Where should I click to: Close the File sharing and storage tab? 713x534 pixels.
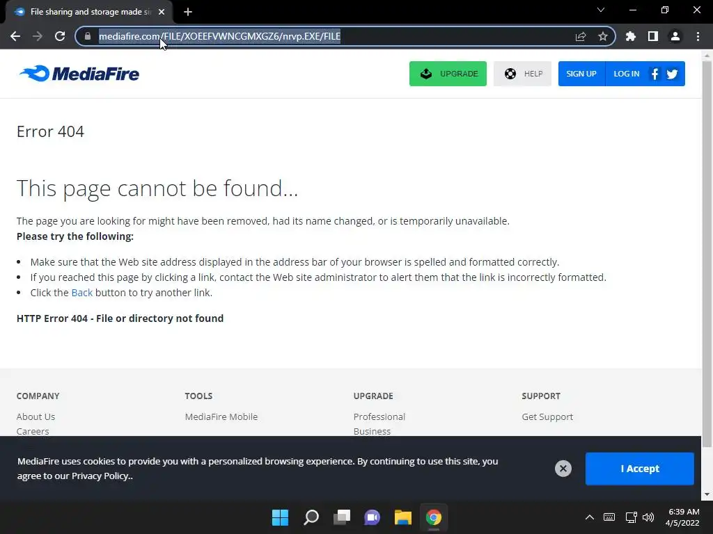(x=162, y=12)
